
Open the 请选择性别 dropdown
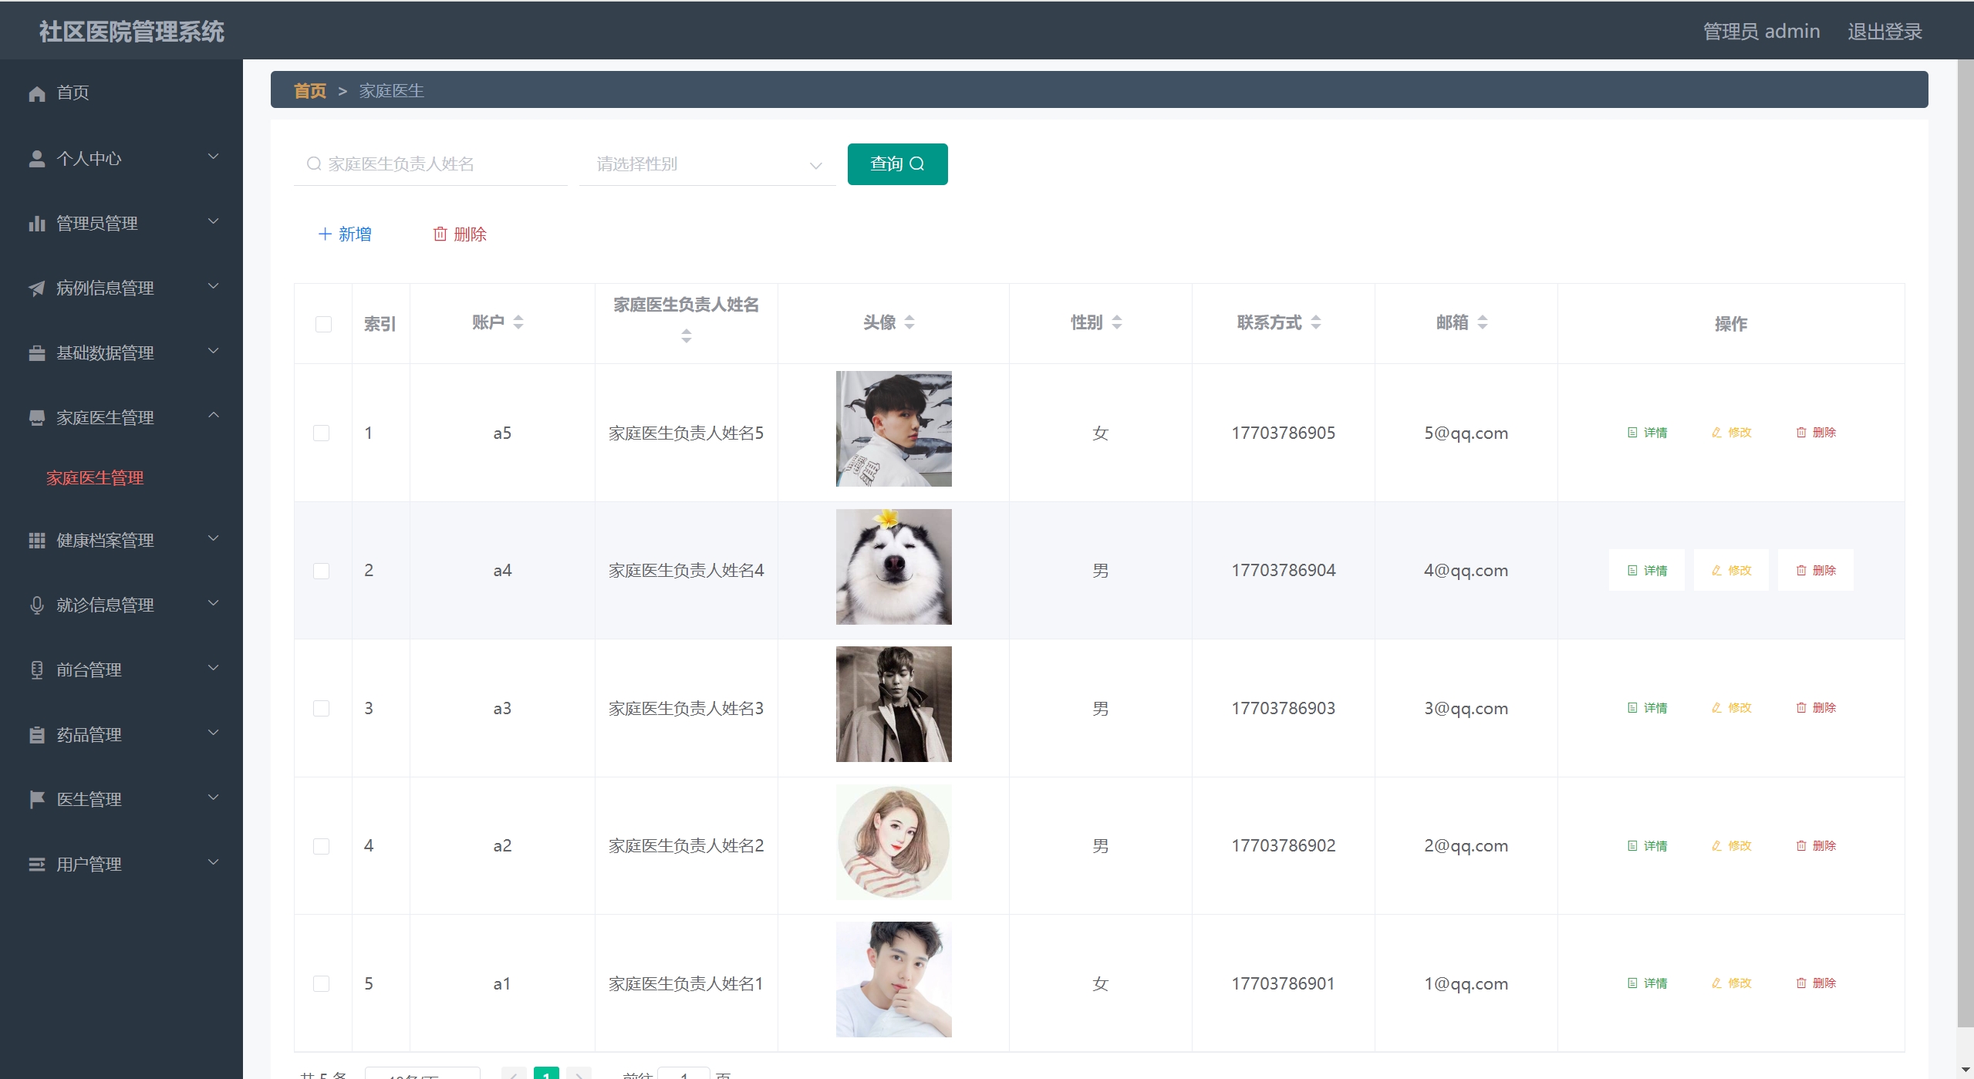(x=707, y=164)
